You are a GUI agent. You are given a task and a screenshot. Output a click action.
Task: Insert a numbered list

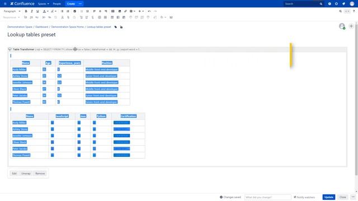click(68, 11)
